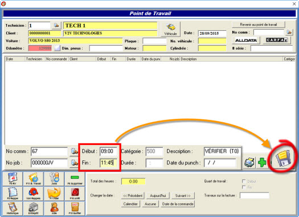
Task: Click the Suivant >> button
Action: (183, 196)
